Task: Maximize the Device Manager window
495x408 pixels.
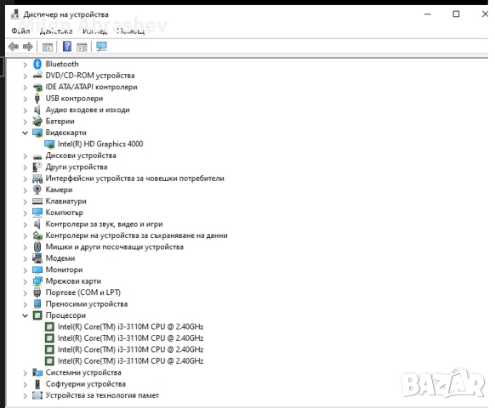Action: coord(456,14)
